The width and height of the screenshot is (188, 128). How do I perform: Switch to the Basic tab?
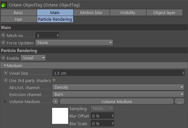tap(19, 12)
